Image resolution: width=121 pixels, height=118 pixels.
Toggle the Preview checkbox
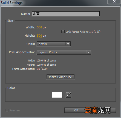[x=7, y=110]
